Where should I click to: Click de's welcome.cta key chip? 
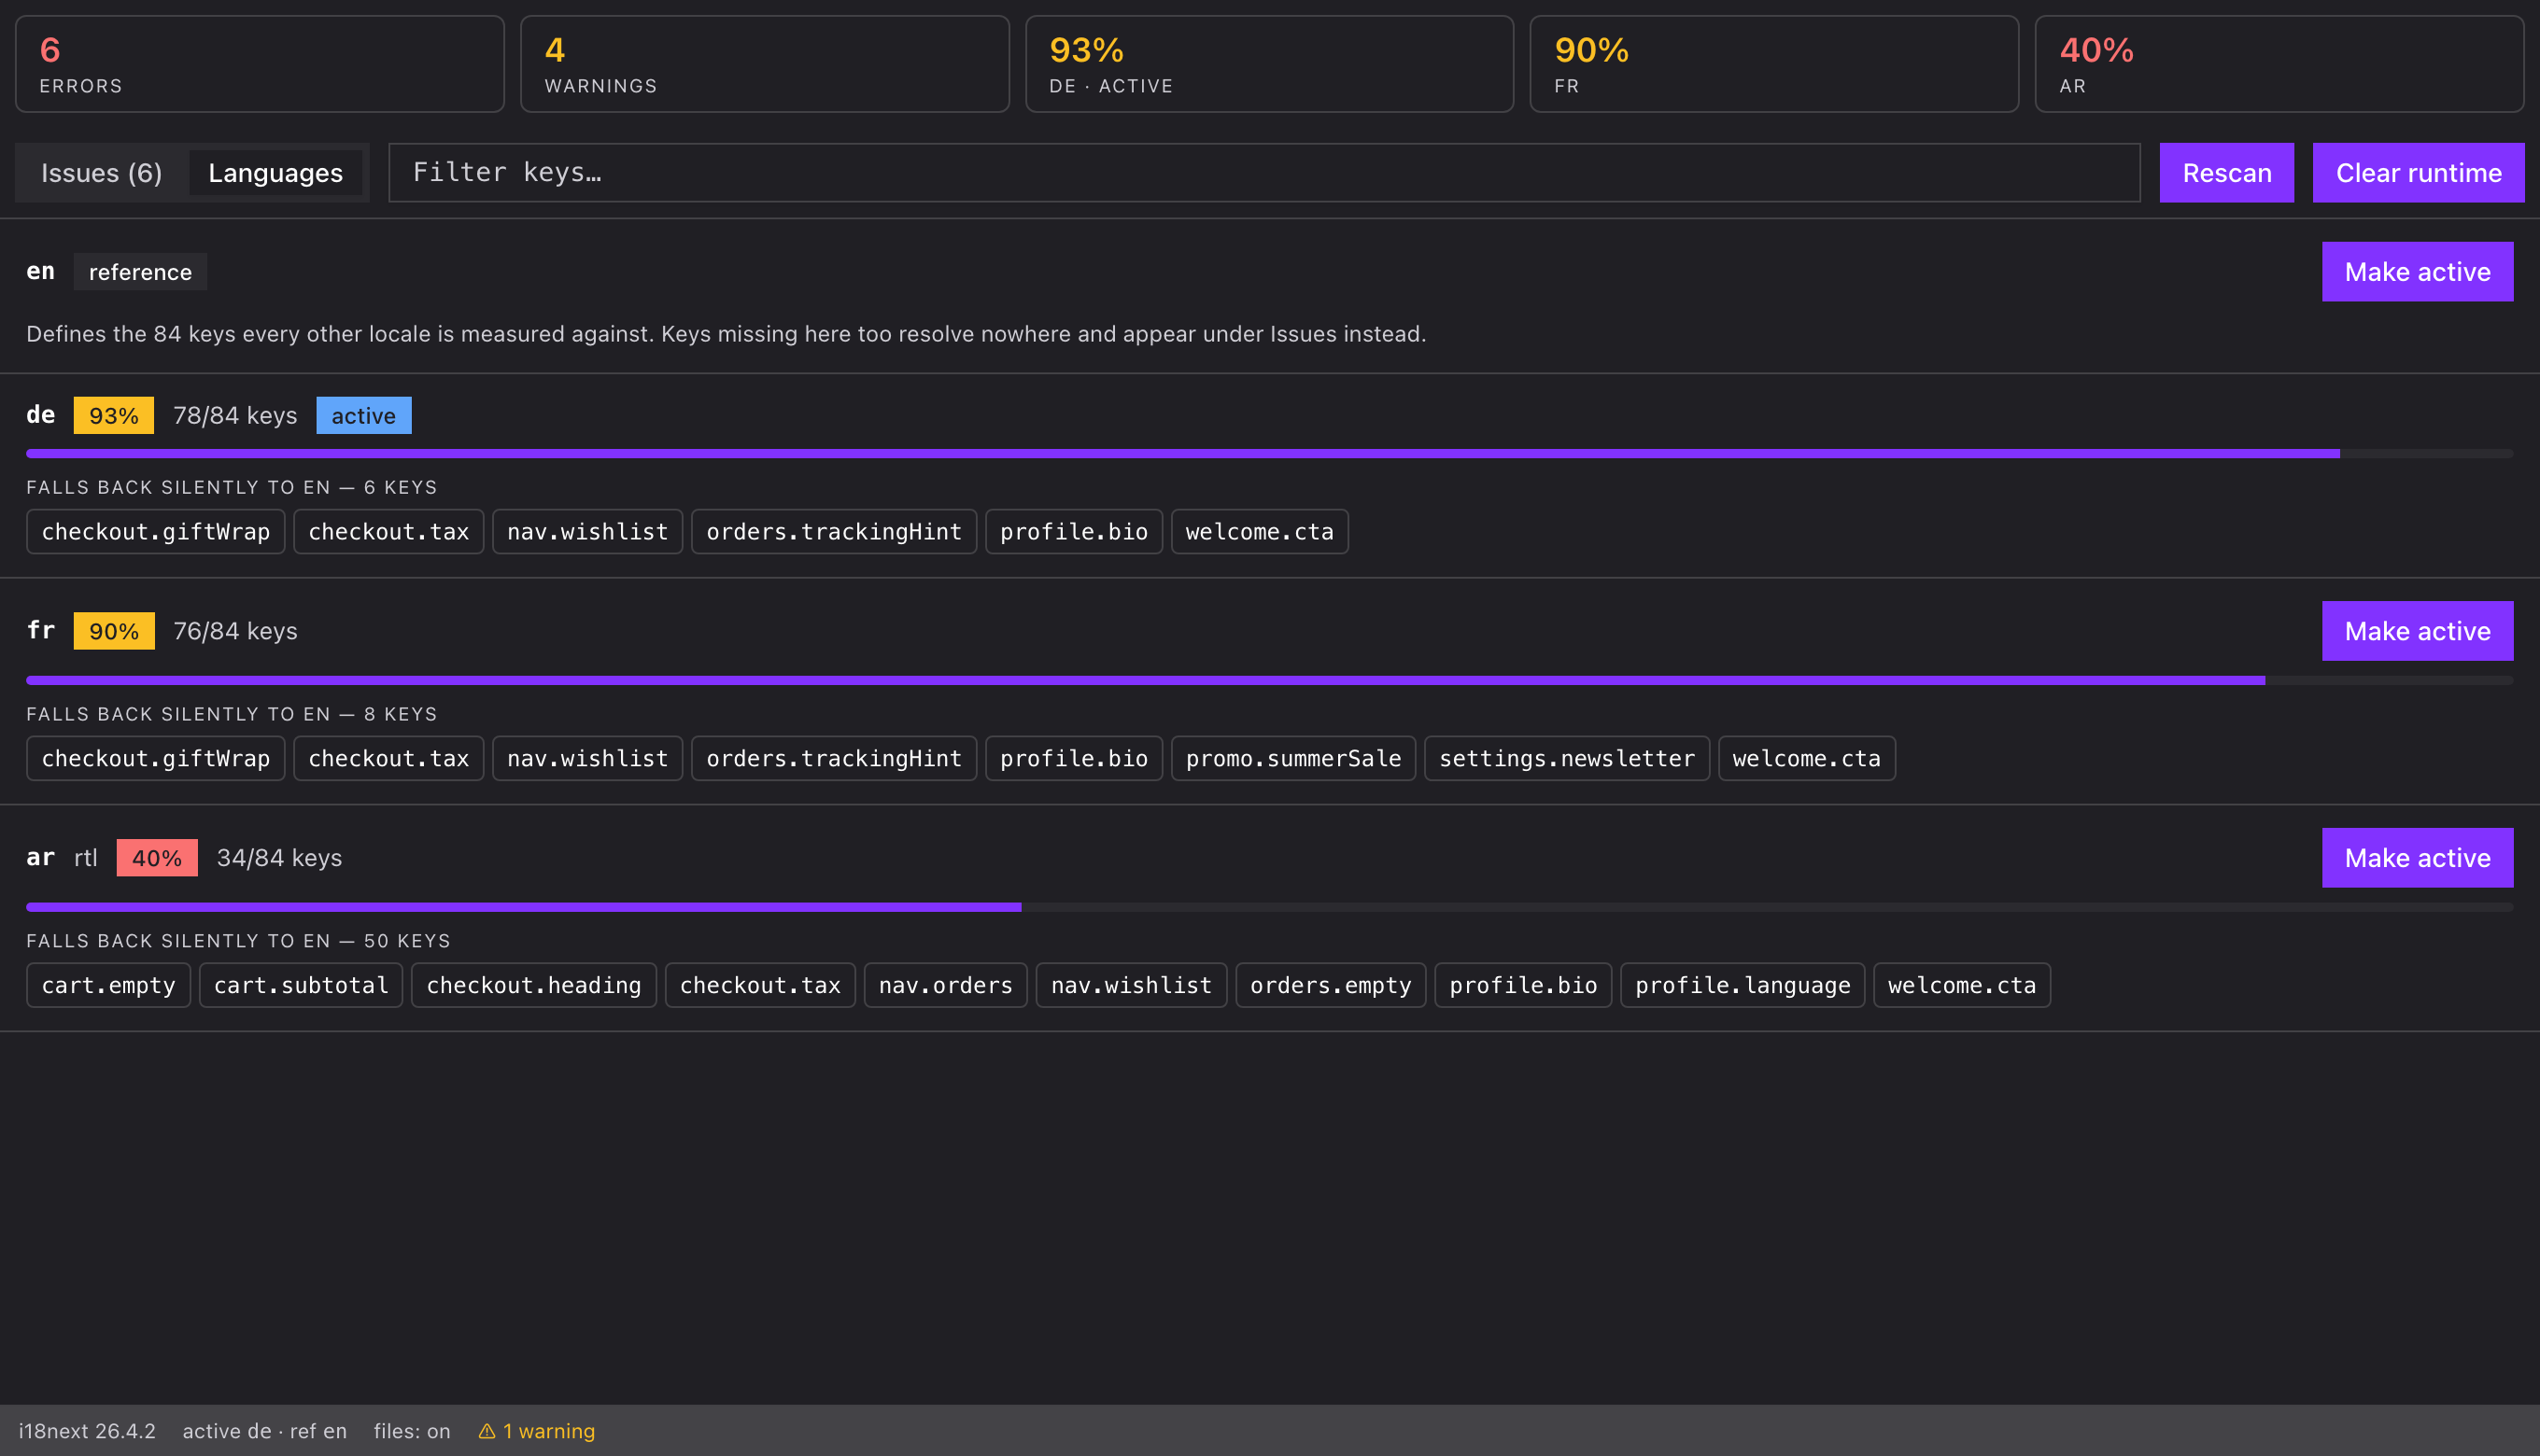coord(1260,532)
